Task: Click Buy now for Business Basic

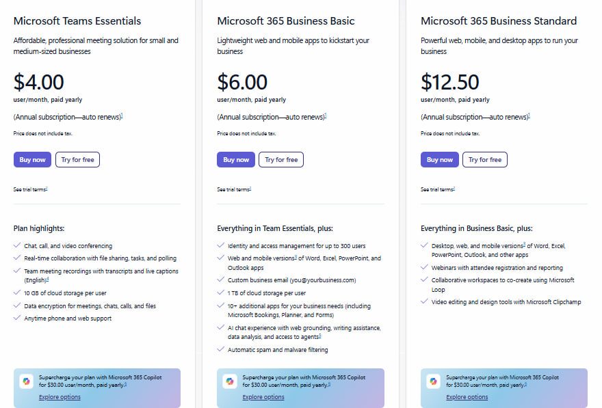Action: (236, 160)
